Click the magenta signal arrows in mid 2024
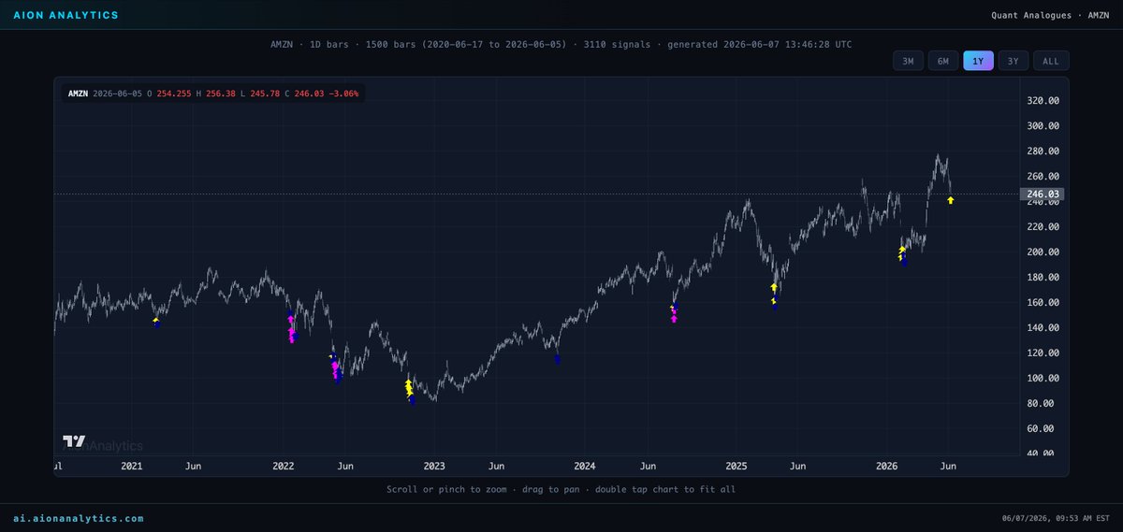Screen dimensions: 1123x532 (x=674, y=315)
